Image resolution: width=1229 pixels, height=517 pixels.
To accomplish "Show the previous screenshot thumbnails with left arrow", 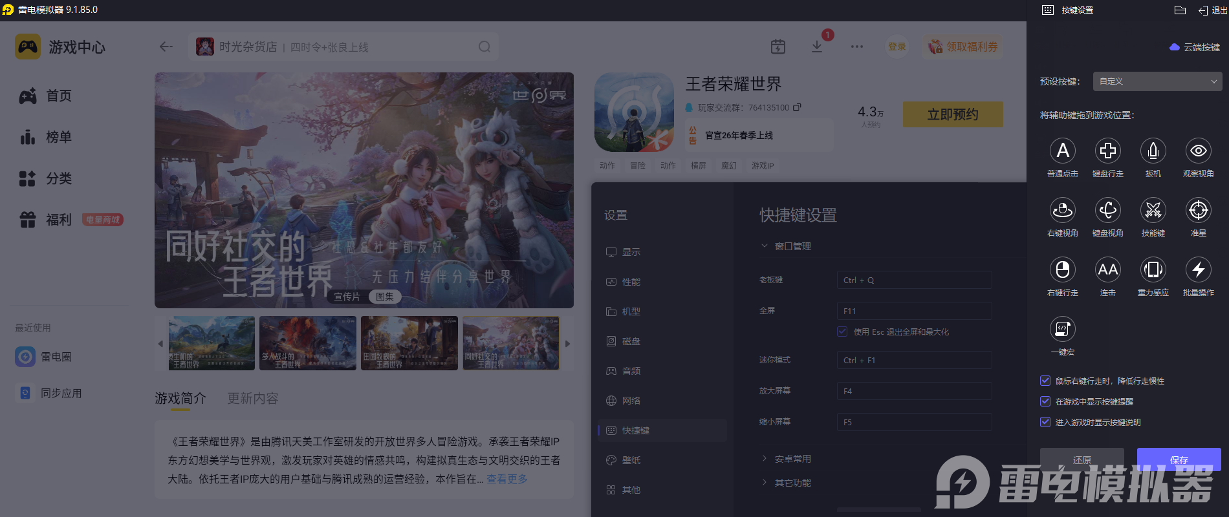I will [160, 344].
